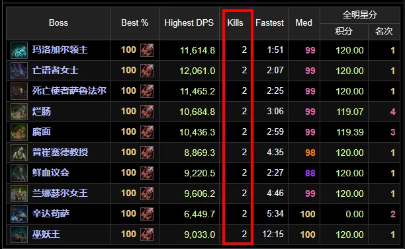Click the fastest time 12:15

point(273,234)
